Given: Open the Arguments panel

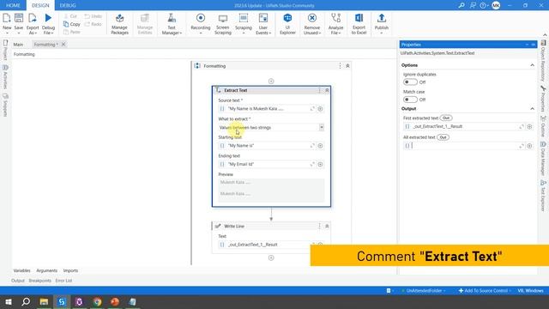Looking at the screenshot, I should coord(46,270).
